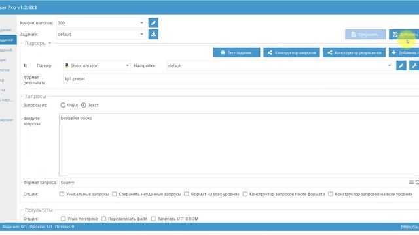
Task: Enable Сохранять неудачные запросы checkbox
Action: pyautogui.click(x=115, y=194)
